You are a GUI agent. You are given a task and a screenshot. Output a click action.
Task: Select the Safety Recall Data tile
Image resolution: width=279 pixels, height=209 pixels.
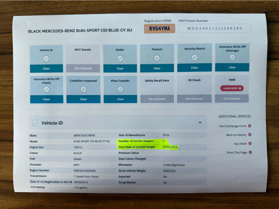(x=157, y=89)
